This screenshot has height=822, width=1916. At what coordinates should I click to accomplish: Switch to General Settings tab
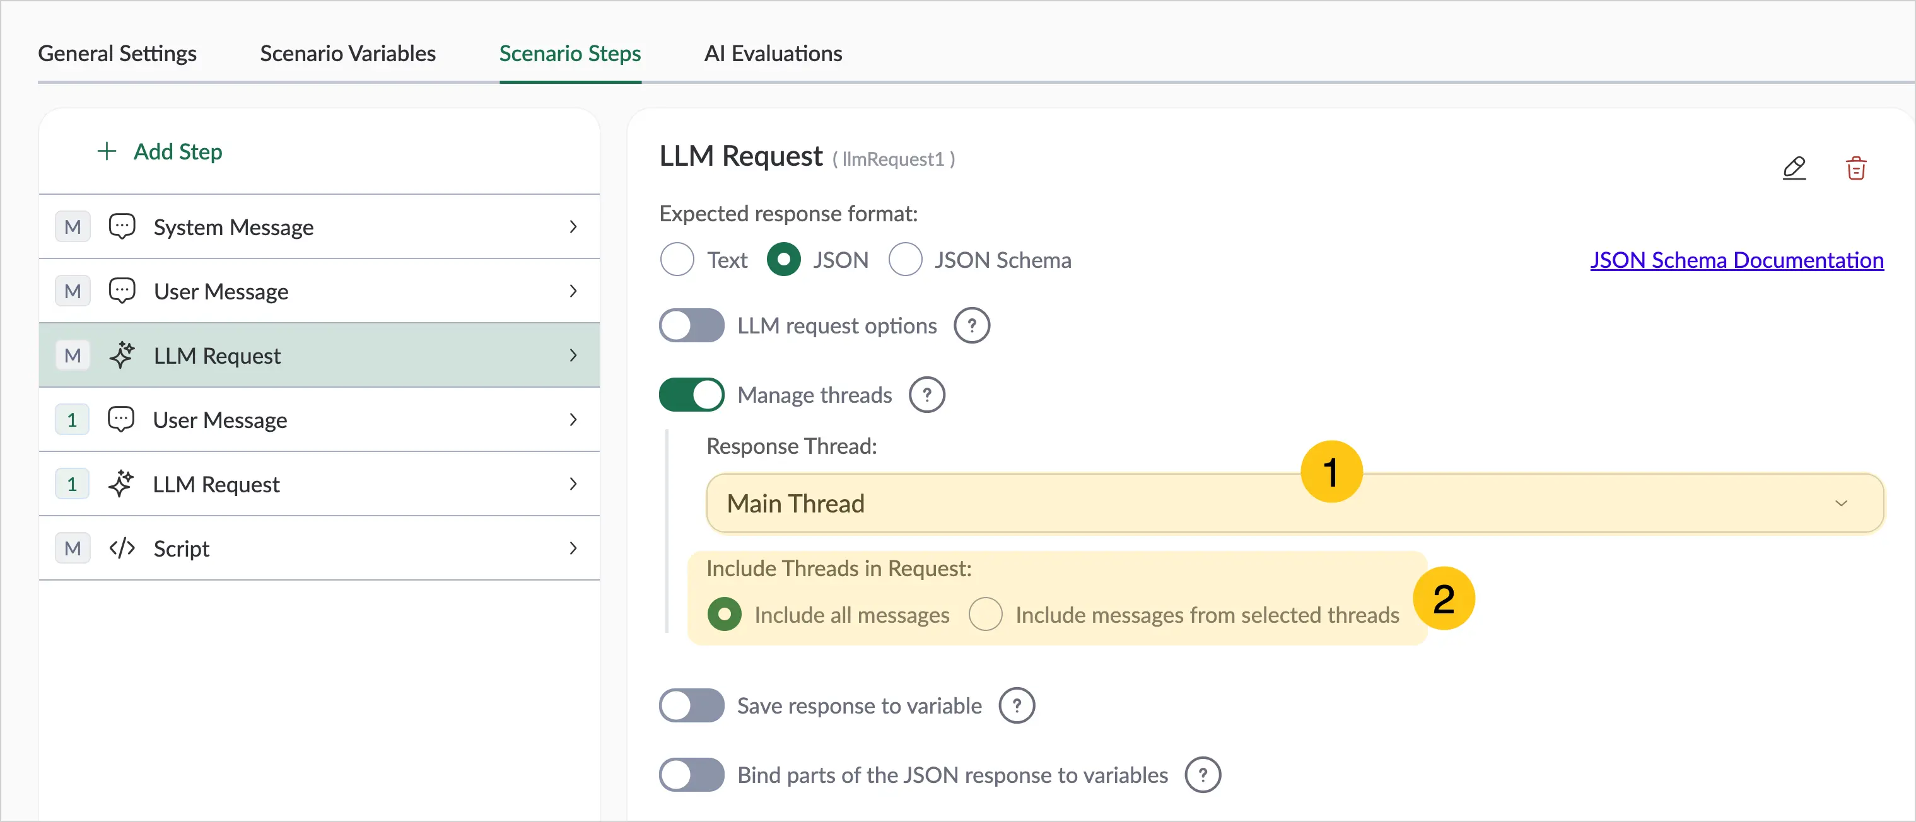coord(117,54)
